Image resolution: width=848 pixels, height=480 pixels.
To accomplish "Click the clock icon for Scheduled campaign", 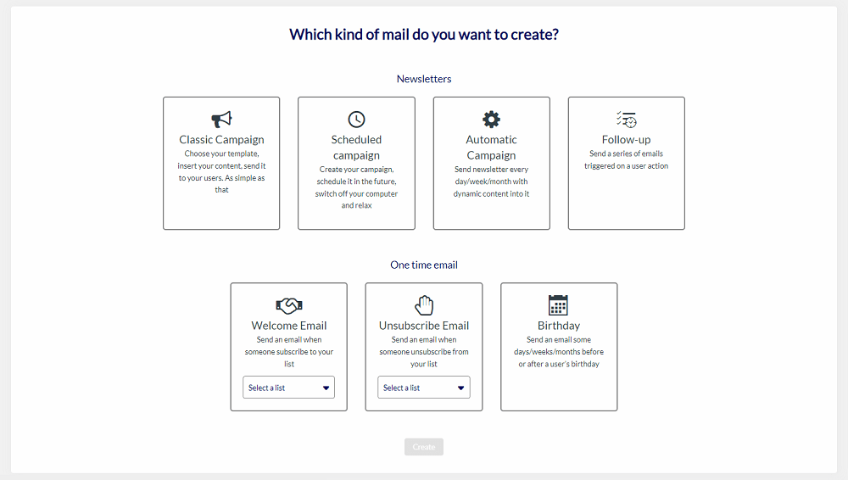I will (356, 120).
